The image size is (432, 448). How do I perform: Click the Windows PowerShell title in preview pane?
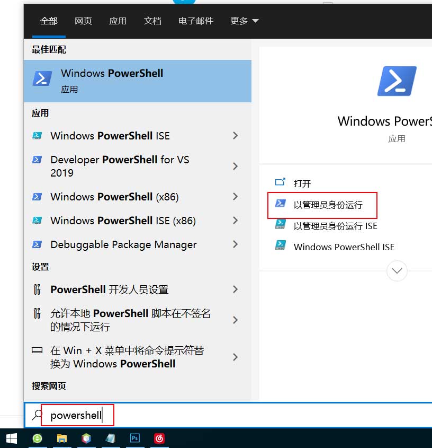point(385,121)
